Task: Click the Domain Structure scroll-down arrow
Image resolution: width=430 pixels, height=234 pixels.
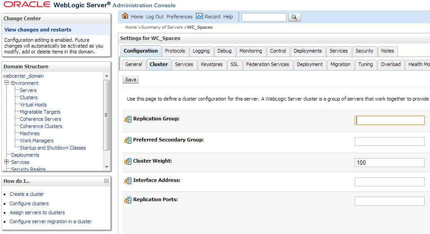Action: click(x=107, y=167)
